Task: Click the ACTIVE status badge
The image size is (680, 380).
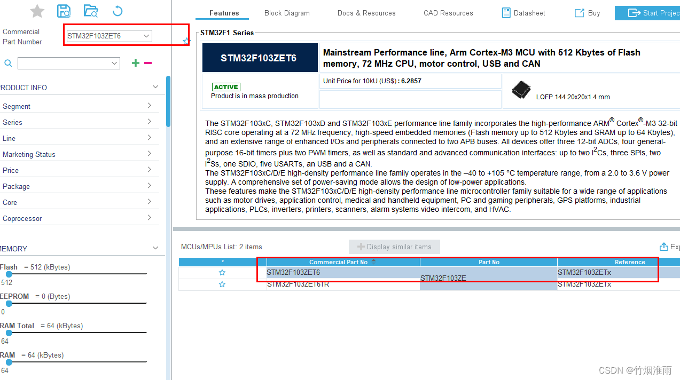Action: click(x=226, y=87)
